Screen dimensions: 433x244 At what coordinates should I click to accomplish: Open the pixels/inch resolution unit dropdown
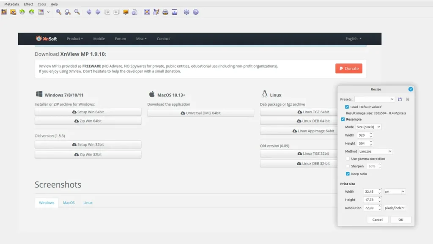[x=395, y=208]
